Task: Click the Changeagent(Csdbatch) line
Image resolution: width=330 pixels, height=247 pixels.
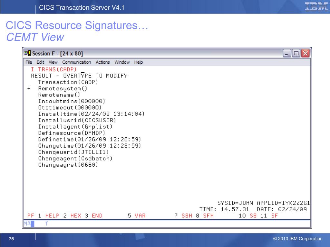Action: [75, 158]
